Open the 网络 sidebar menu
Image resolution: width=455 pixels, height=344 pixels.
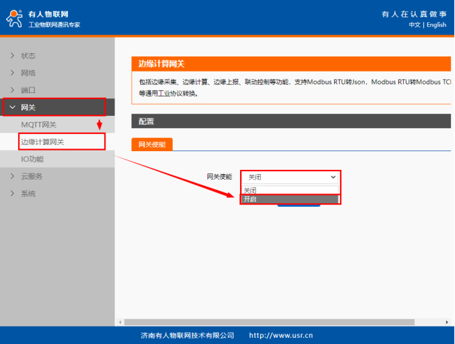[28, 73]
